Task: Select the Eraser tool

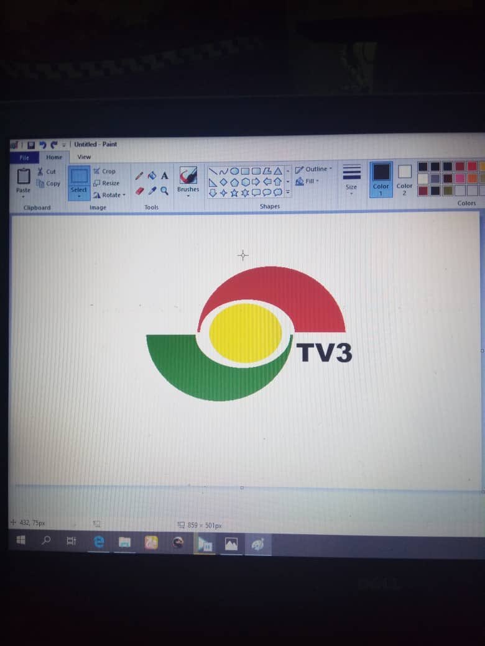Action: 139,191
